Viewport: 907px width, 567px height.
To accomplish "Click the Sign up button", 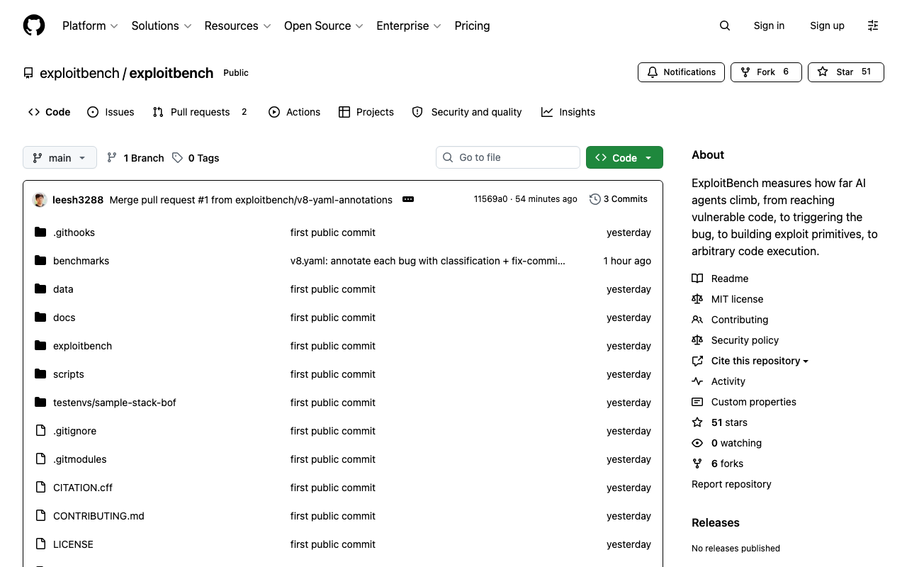I will (827, 26).
